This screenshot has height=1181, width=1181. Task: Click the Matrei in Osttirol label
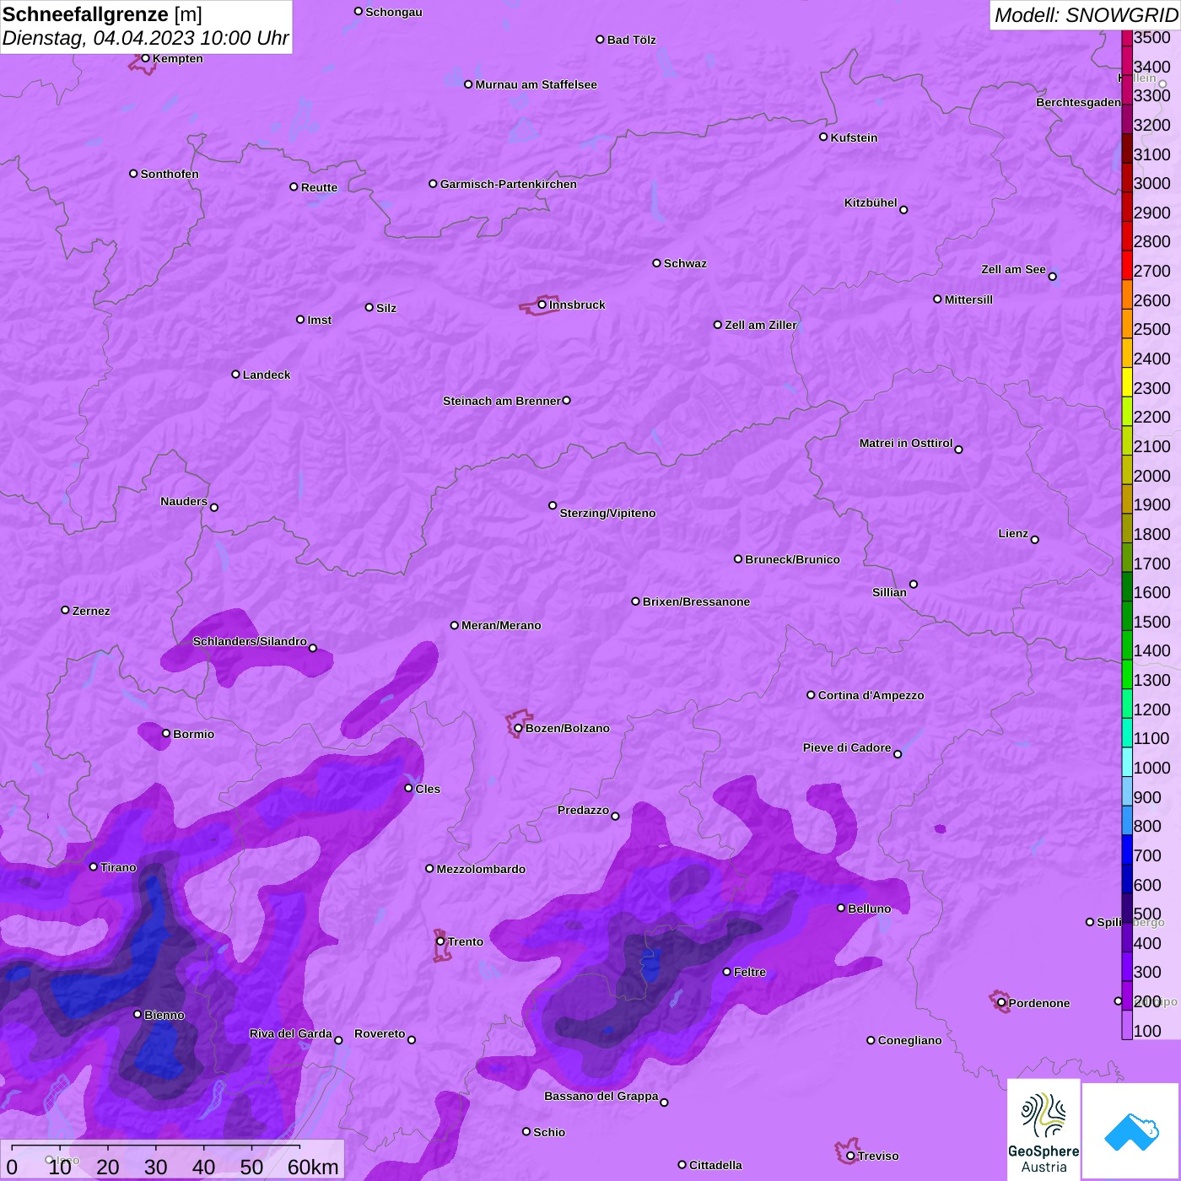coord(905,443)
